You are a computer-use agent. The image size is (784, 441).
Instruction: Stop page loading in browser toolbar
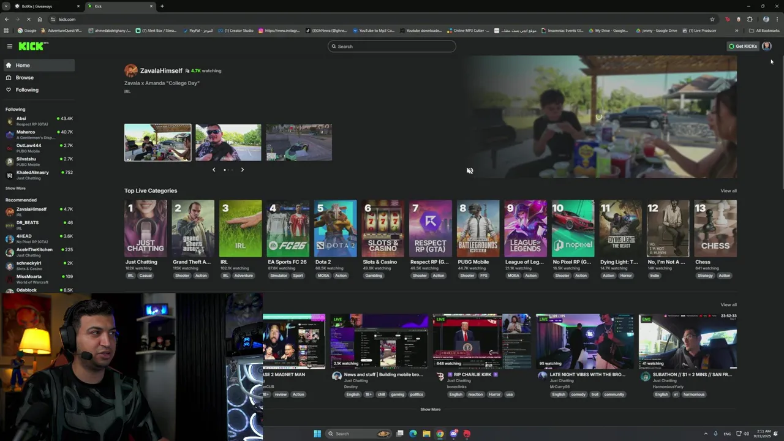point(29,19)
